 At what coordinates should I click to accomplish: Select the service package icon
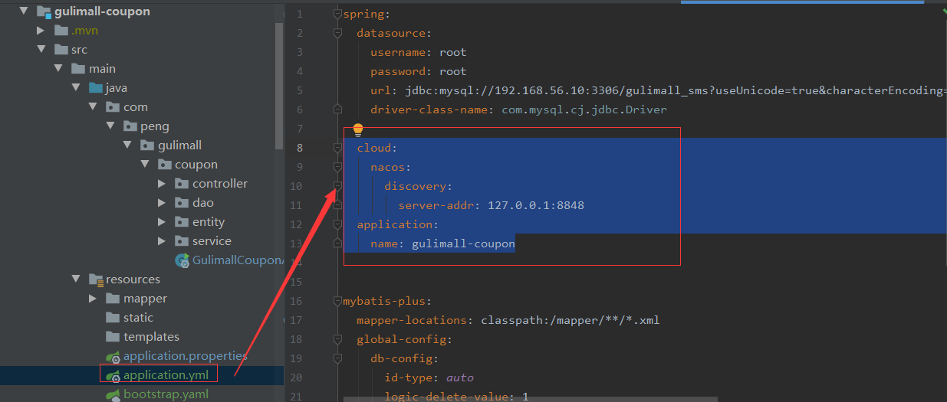click(181, 241)
